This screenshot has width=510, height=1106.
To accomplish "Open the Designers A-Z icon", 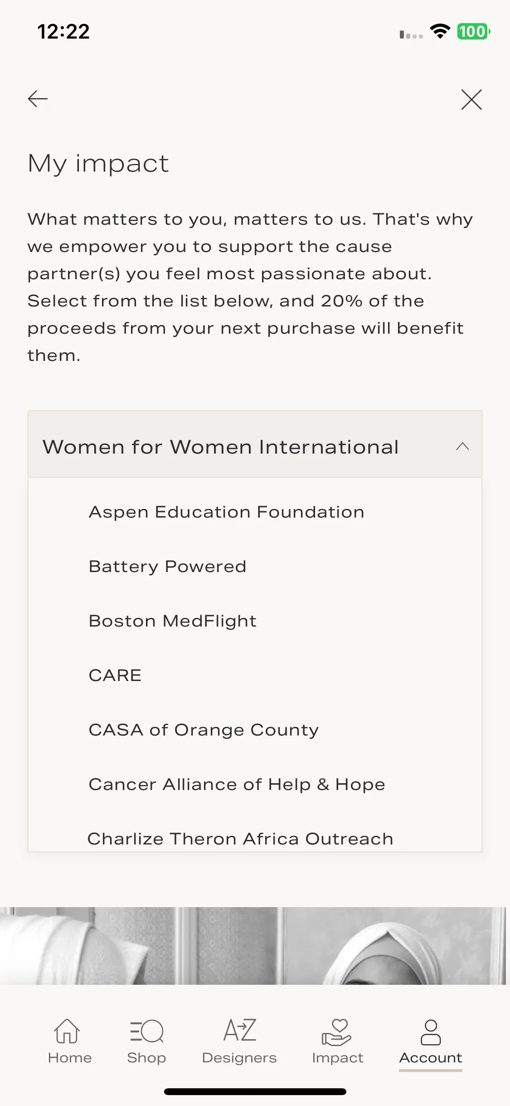I will (240, 1030).
